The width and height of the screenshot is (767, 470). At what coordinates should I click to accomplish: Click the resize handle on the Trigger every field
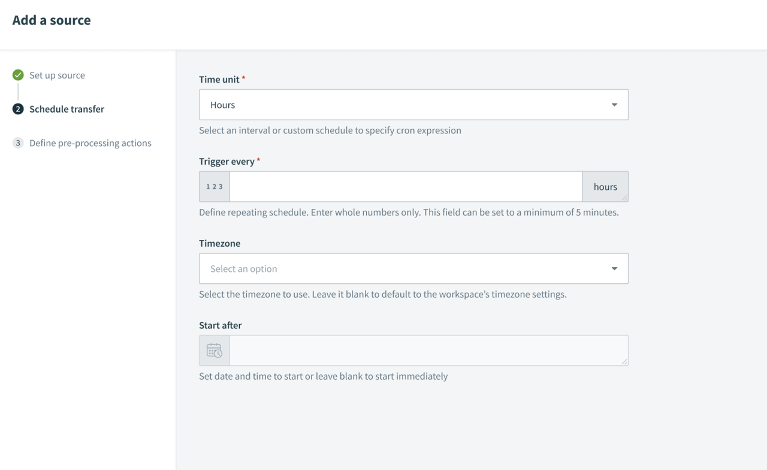pyautogui.click(x=626, y=199)
